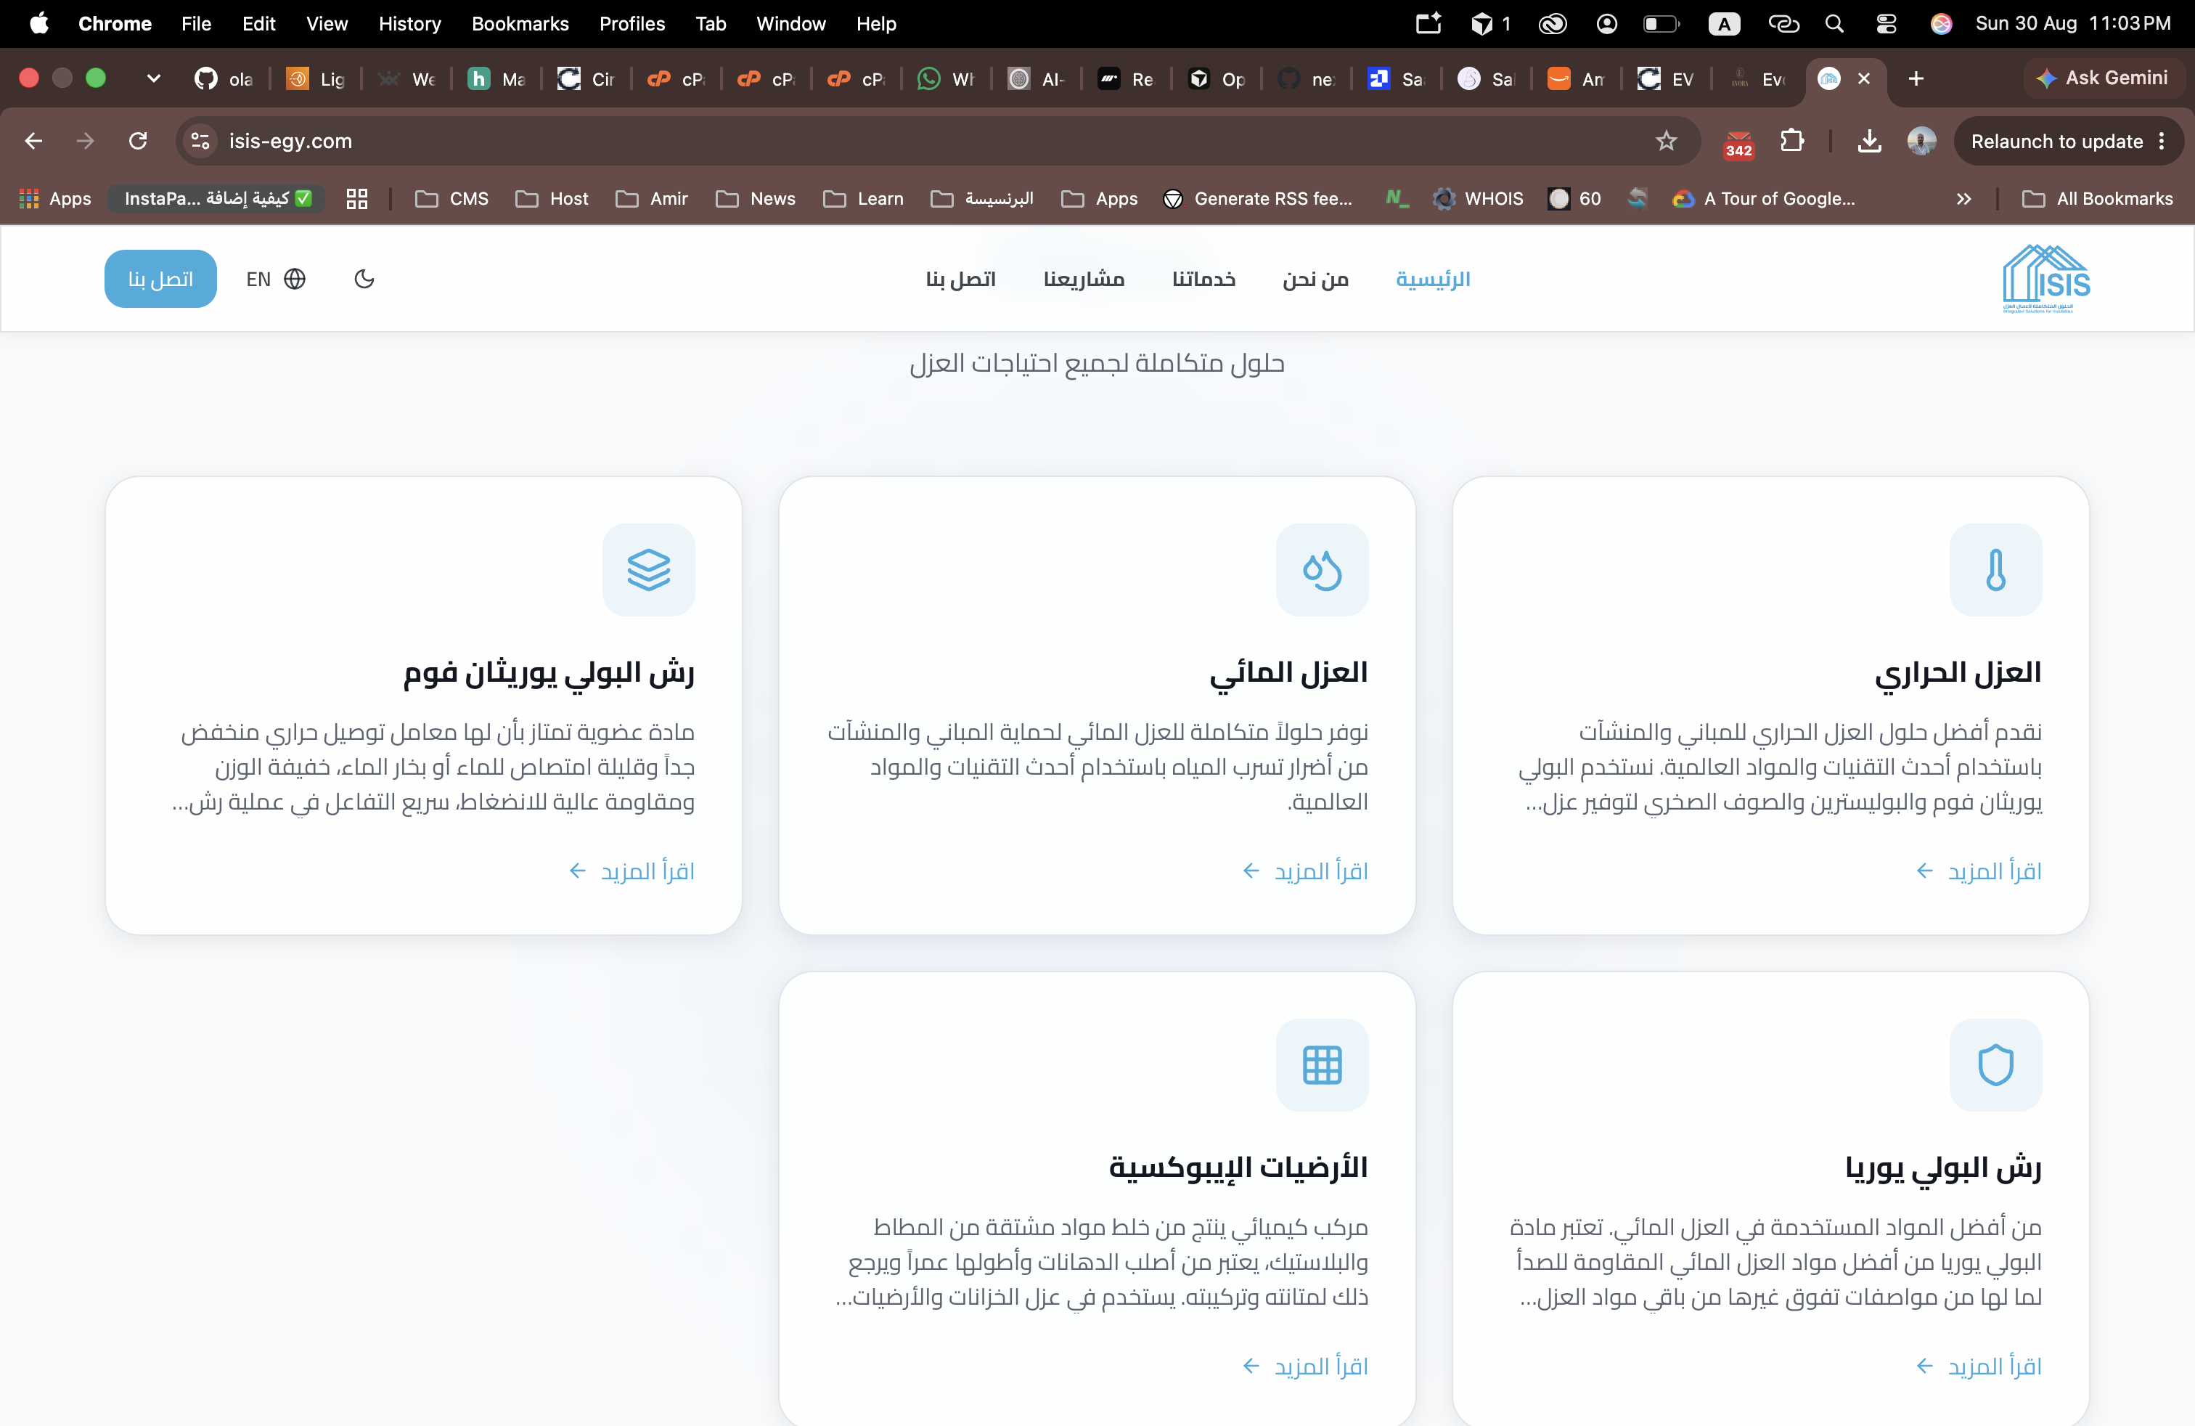Click the blue اتصل بنا button

pyautogui.click(x=160, y=279)
